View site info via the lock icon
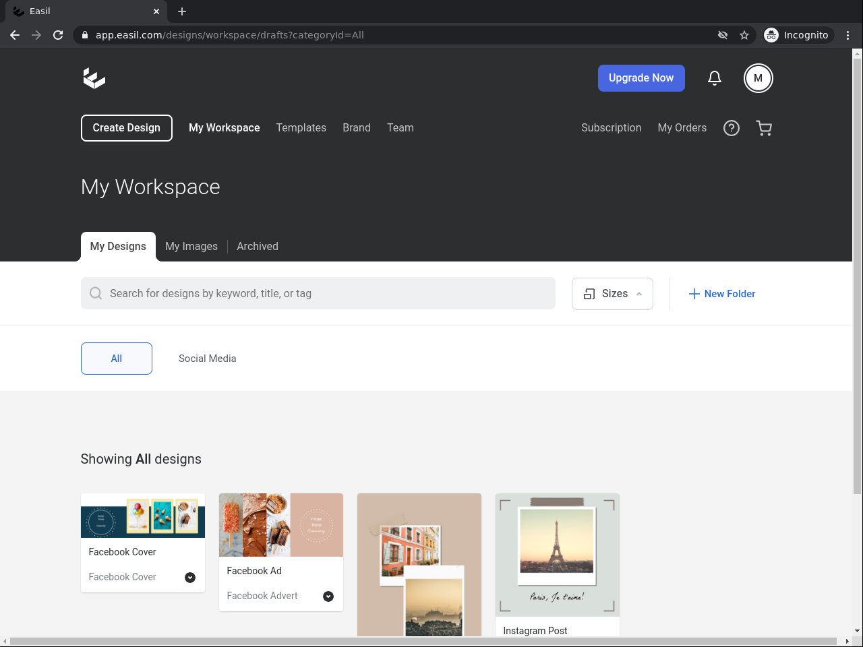This screenshot has height=647, width=863. click(x=85, y=35)
